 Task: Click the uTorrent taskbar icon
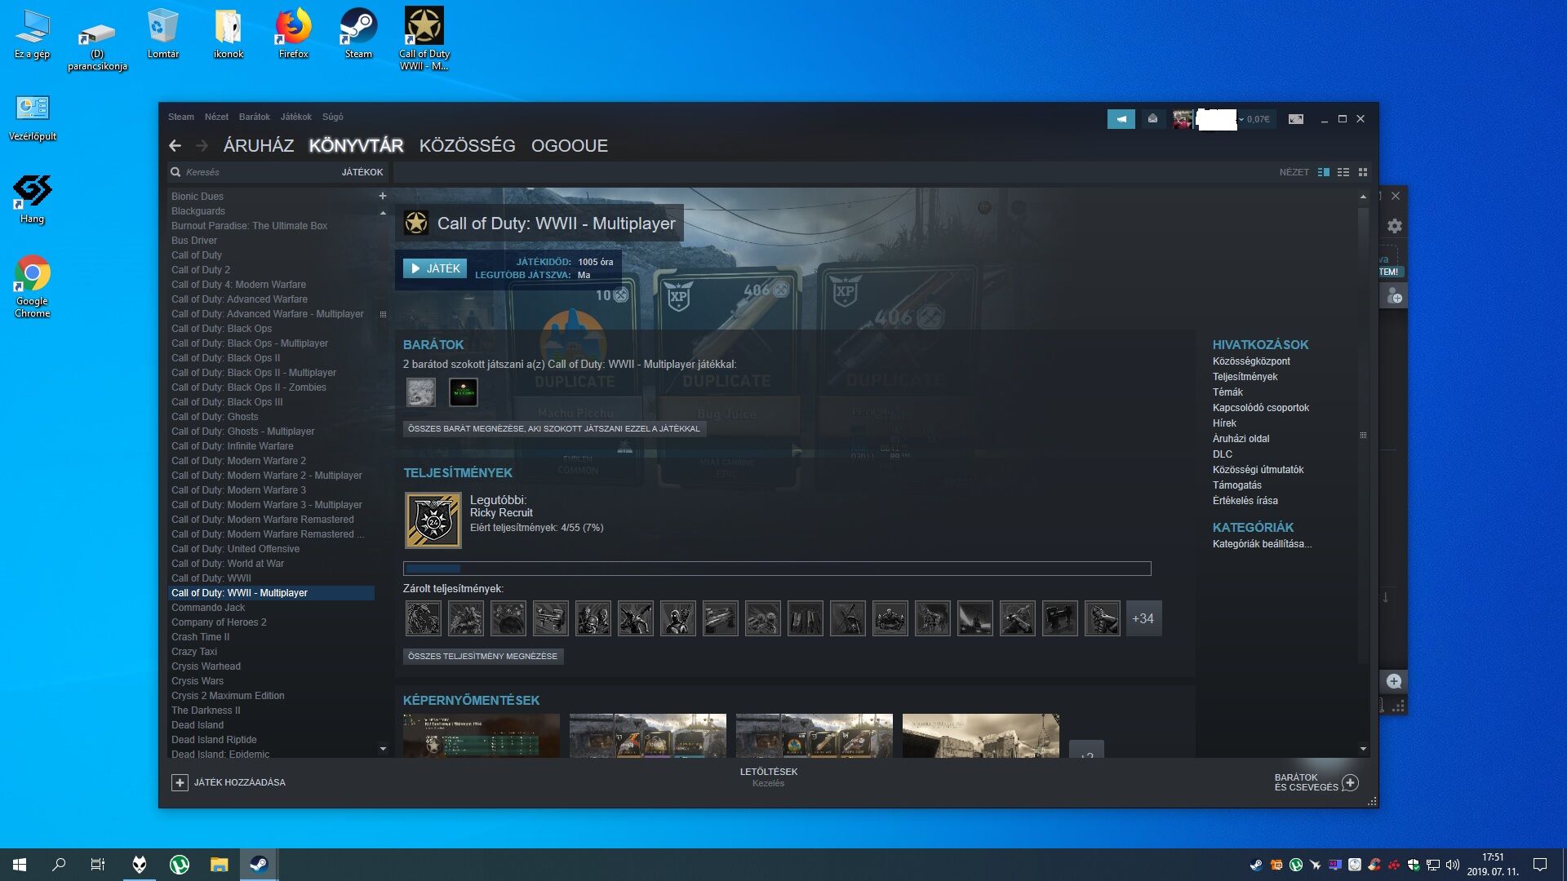(179, 865)
